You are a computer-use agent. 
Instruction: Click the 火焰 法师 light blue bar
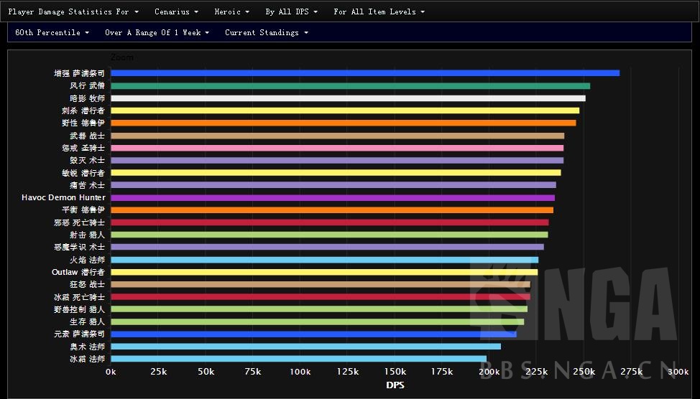(325, 260)
